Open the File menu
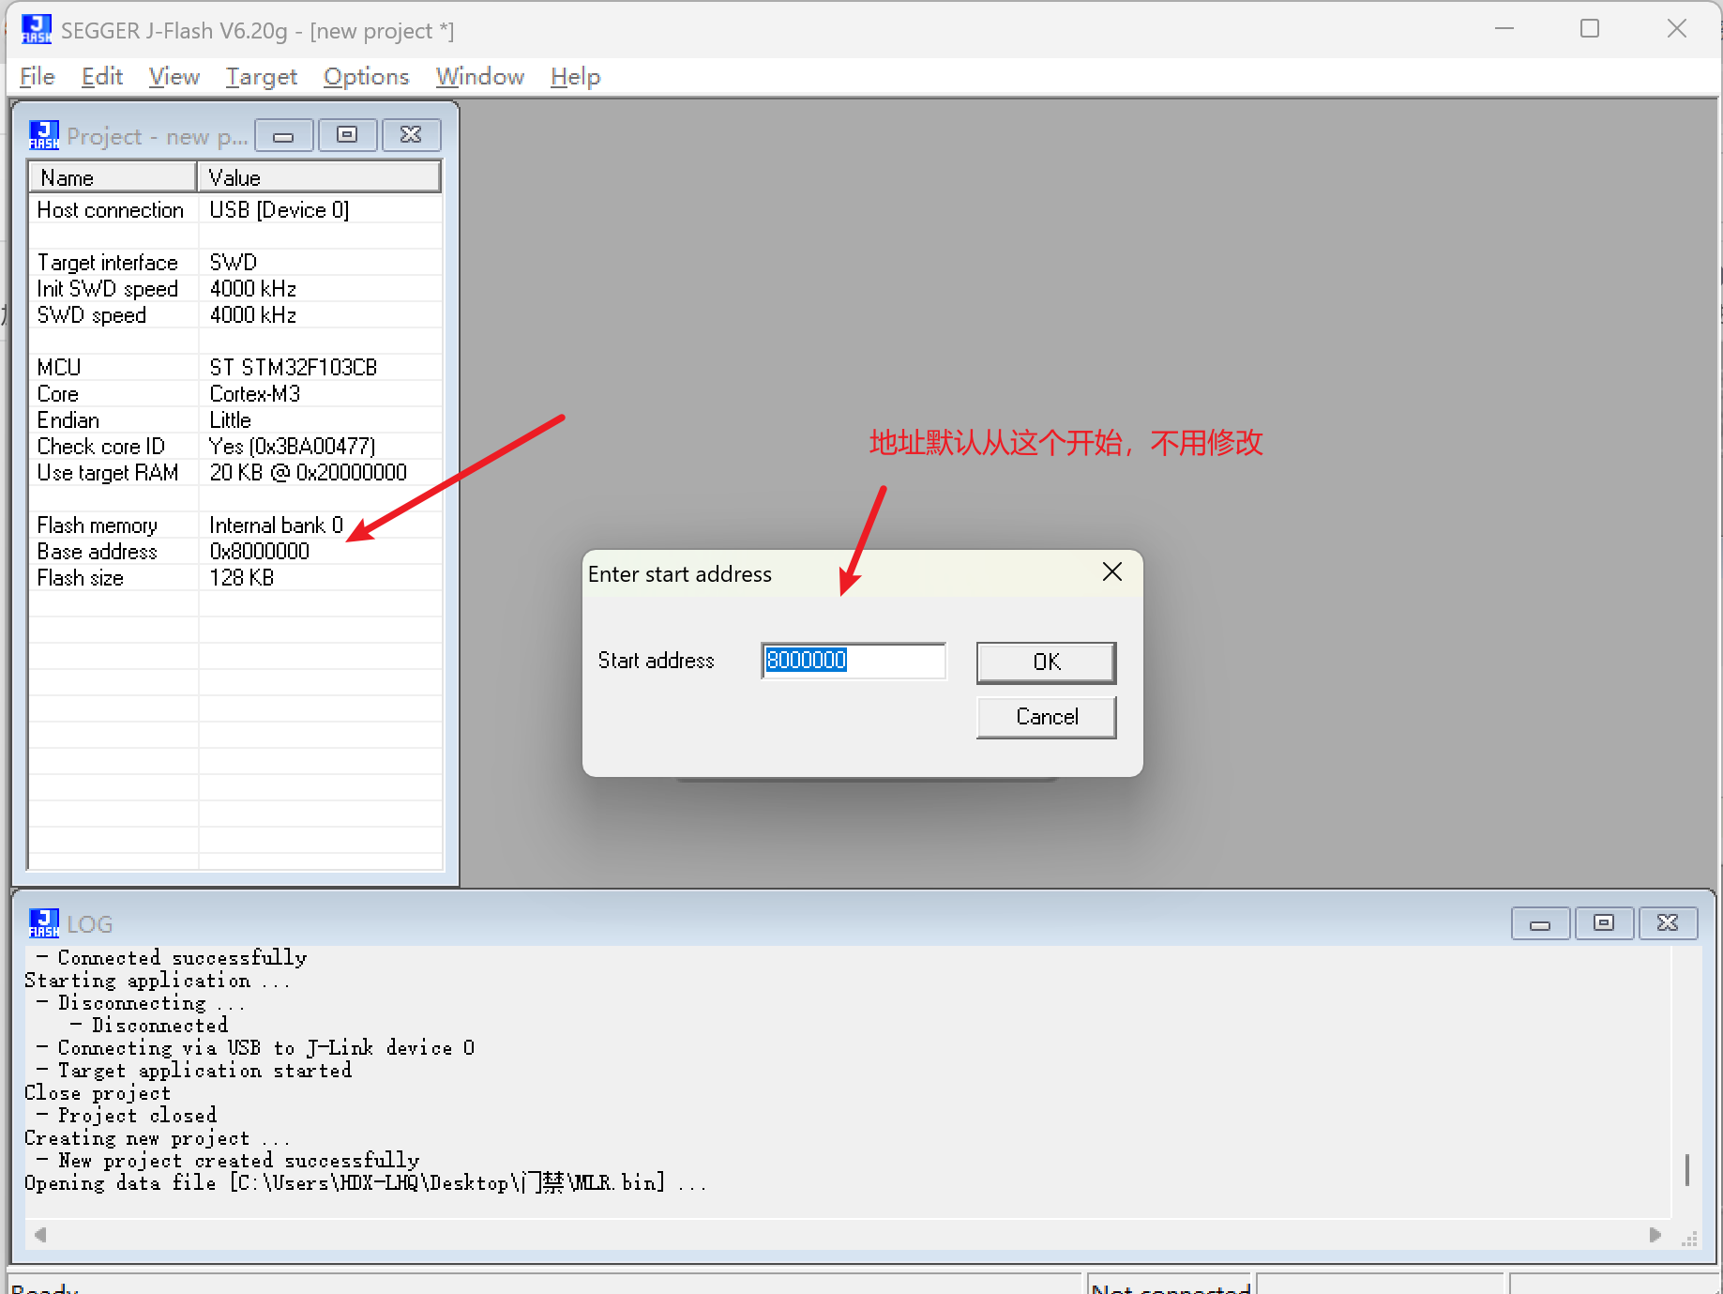Viewport: 1723px width, 1294px height. click(38, 77)
